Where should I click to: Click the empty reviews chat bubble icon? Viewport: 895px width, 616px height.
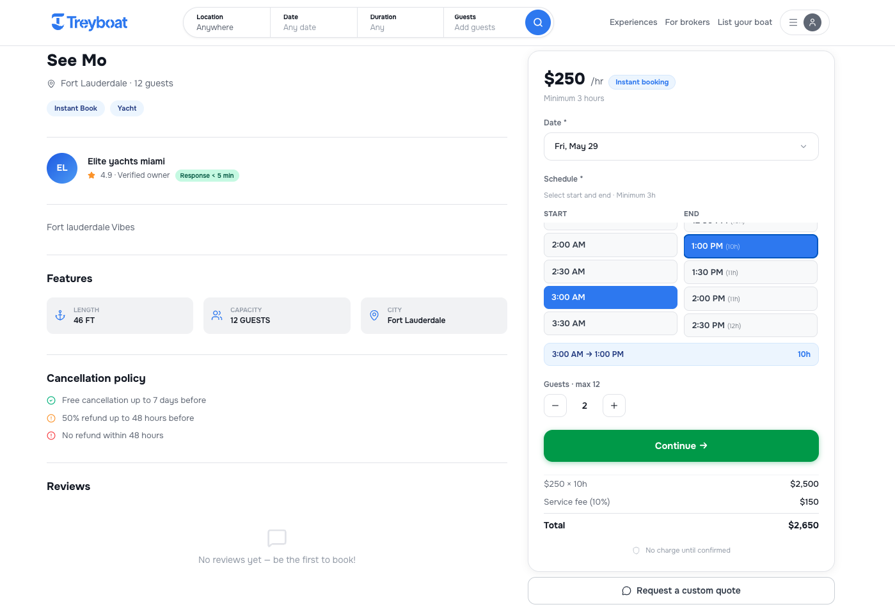[277, 538]
